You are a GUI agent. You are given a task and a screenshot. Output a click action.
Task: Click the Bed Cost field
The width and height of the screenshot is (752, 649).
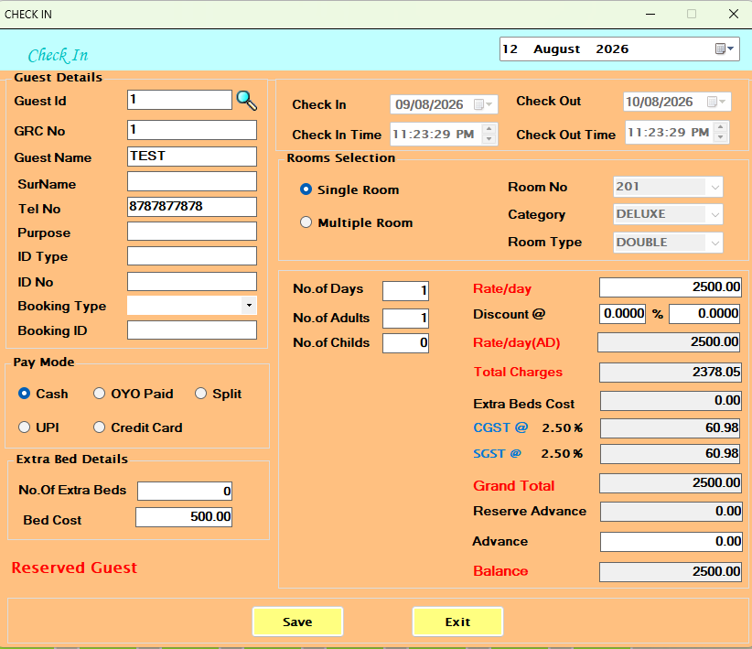[184, 517]
